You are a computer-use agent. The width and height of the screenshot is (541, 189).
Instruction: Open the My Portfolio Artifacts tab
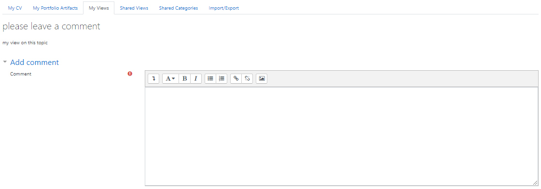[x=55, y=8]
